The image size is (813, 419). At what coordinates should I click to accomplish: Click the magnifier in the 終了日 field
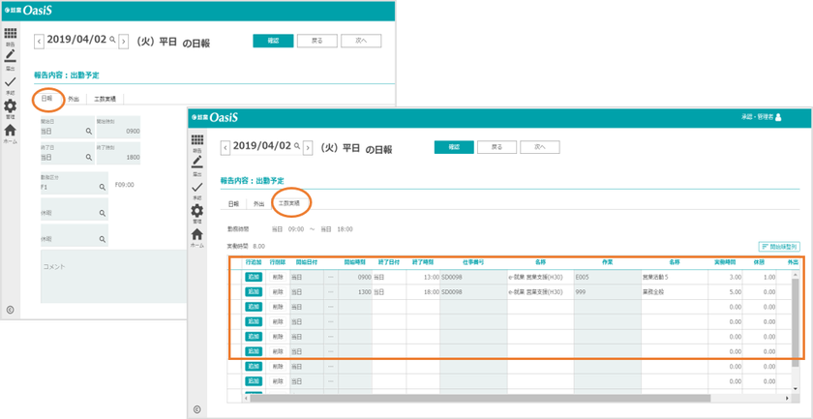(x=89, y=157)
